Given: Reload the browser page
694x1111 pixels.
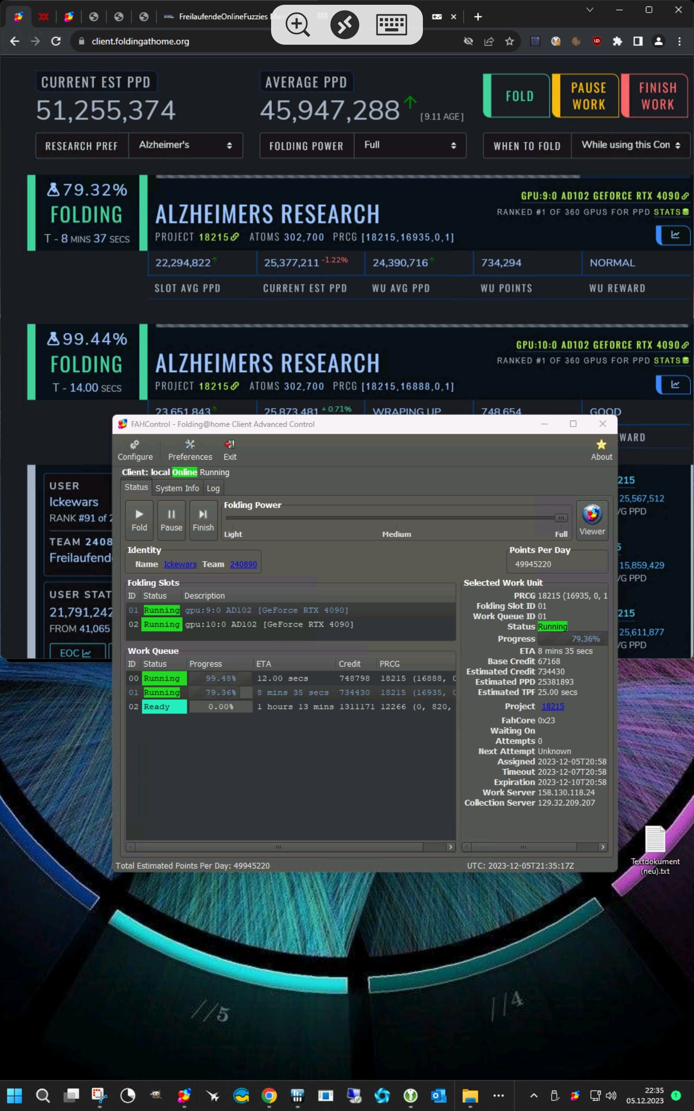Looking at the screenshot, I should pos(56,41).
